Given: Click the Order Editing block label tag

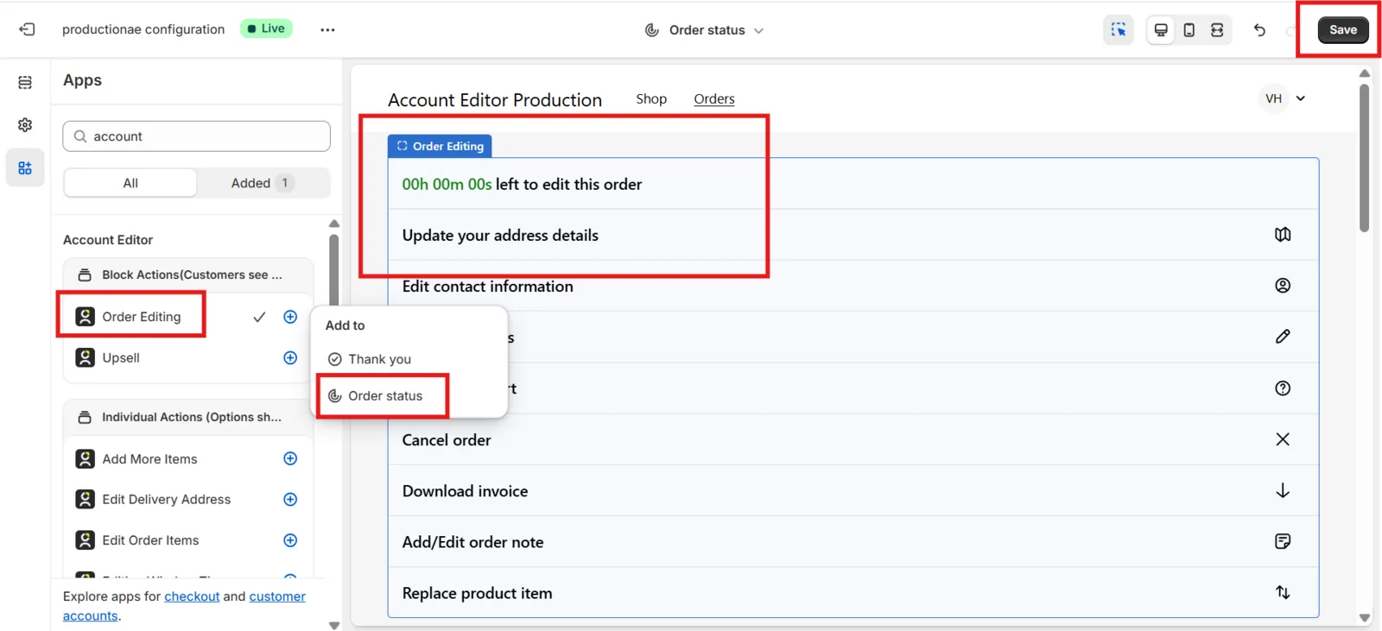Looking at the screenshot, I should click(x=440, y=146).
